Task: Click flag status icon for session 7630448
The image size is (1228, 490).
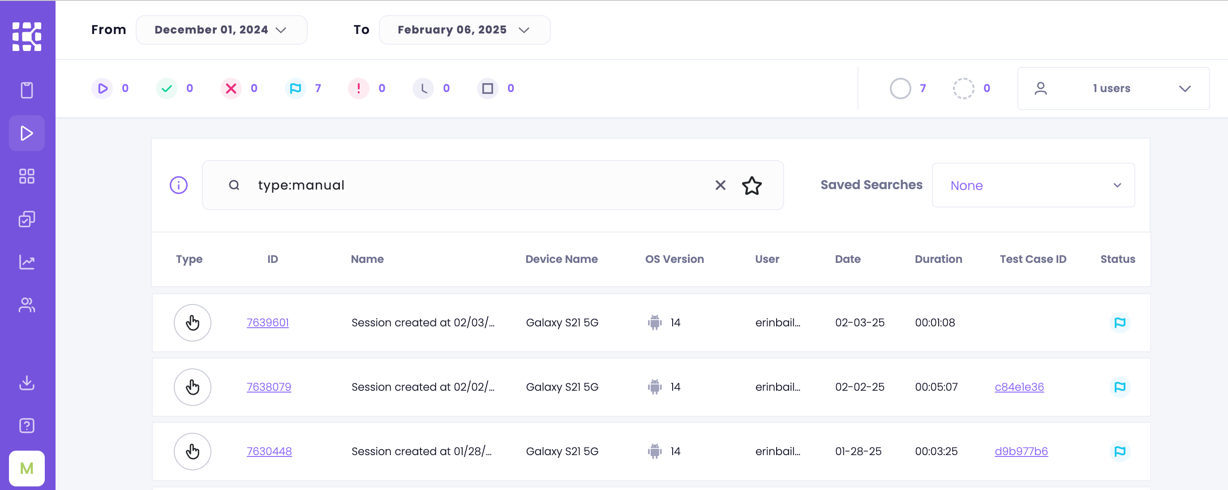Action: tap(1119, 451)
